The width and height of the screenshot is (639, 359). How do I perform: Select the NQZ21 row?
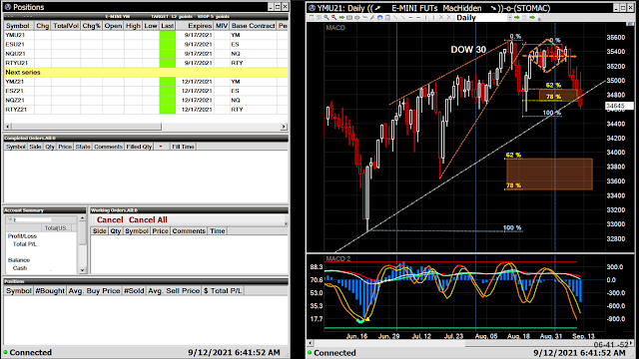146,100
